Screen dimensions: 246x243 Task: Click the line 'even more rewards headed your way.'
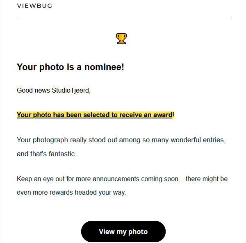(x=71, y=193)
